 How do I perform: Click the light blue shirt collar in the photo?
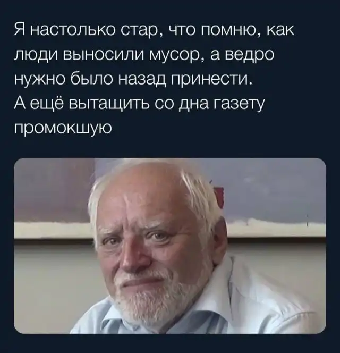point(117,320)
